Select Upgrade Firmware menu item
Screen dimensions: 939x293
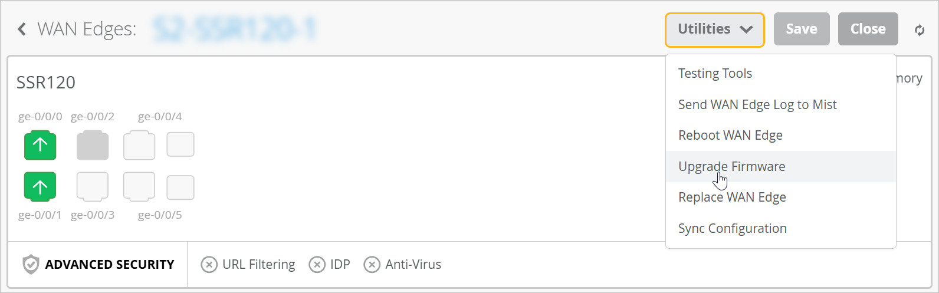731,167
